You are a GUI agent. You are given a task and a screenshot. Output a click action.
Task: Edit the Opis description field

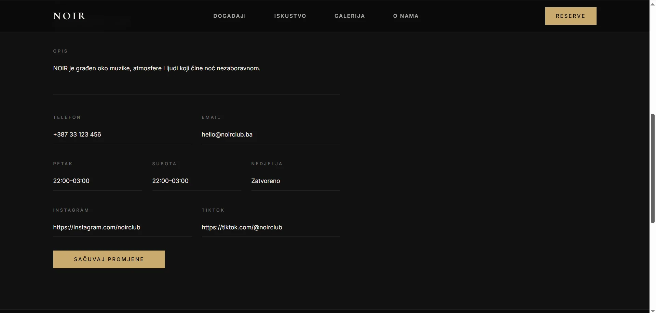tap(196, 77)
